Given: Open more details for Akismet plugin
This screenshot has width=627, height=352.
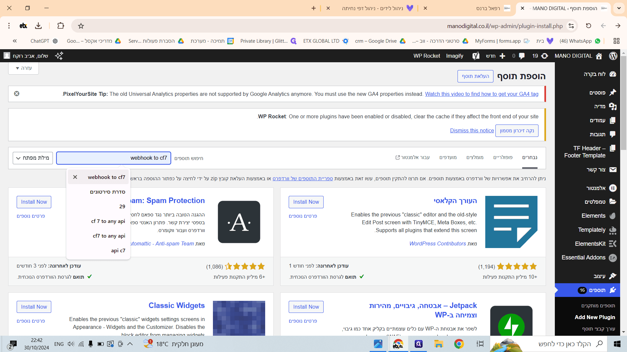Looking at the screenshot, I should point(31,216).
